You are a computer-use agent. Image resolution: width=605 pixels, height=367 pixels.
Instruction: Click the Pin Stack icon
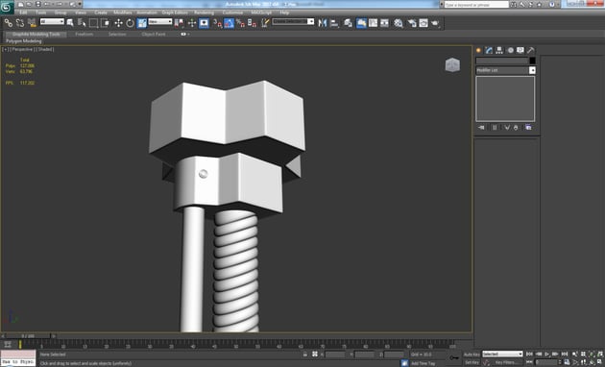481,128
